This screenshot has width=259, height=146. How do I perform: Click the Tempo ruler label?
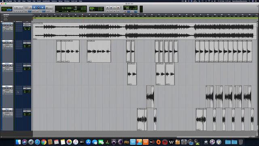point(5,18)
